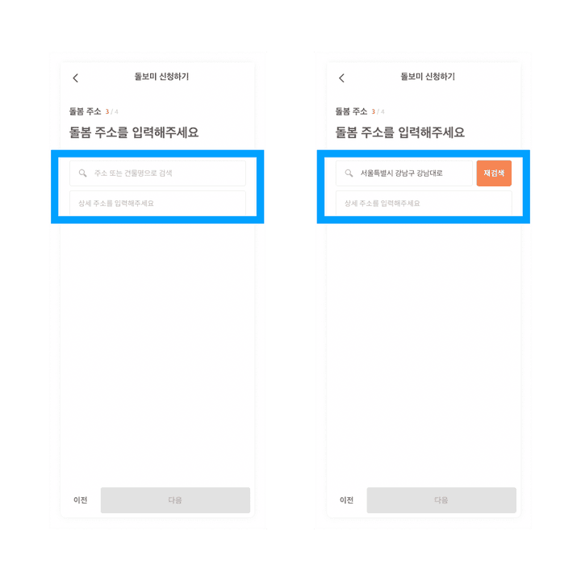Click the gray 다음 button on left mockup
581x581 pixels.
[175, 500]
